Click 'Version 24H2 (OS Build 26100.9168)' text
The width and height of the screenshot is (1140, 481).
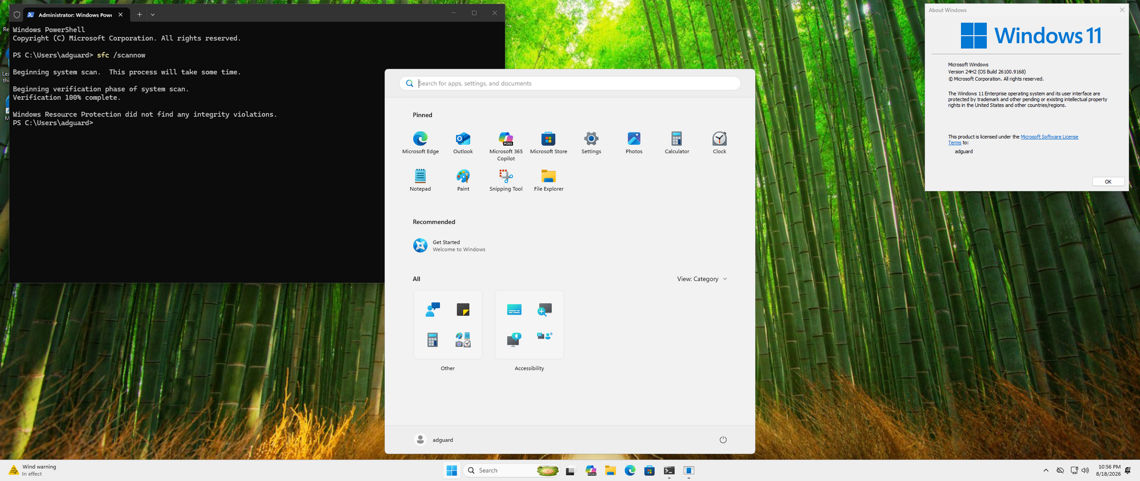pos(987,72)
